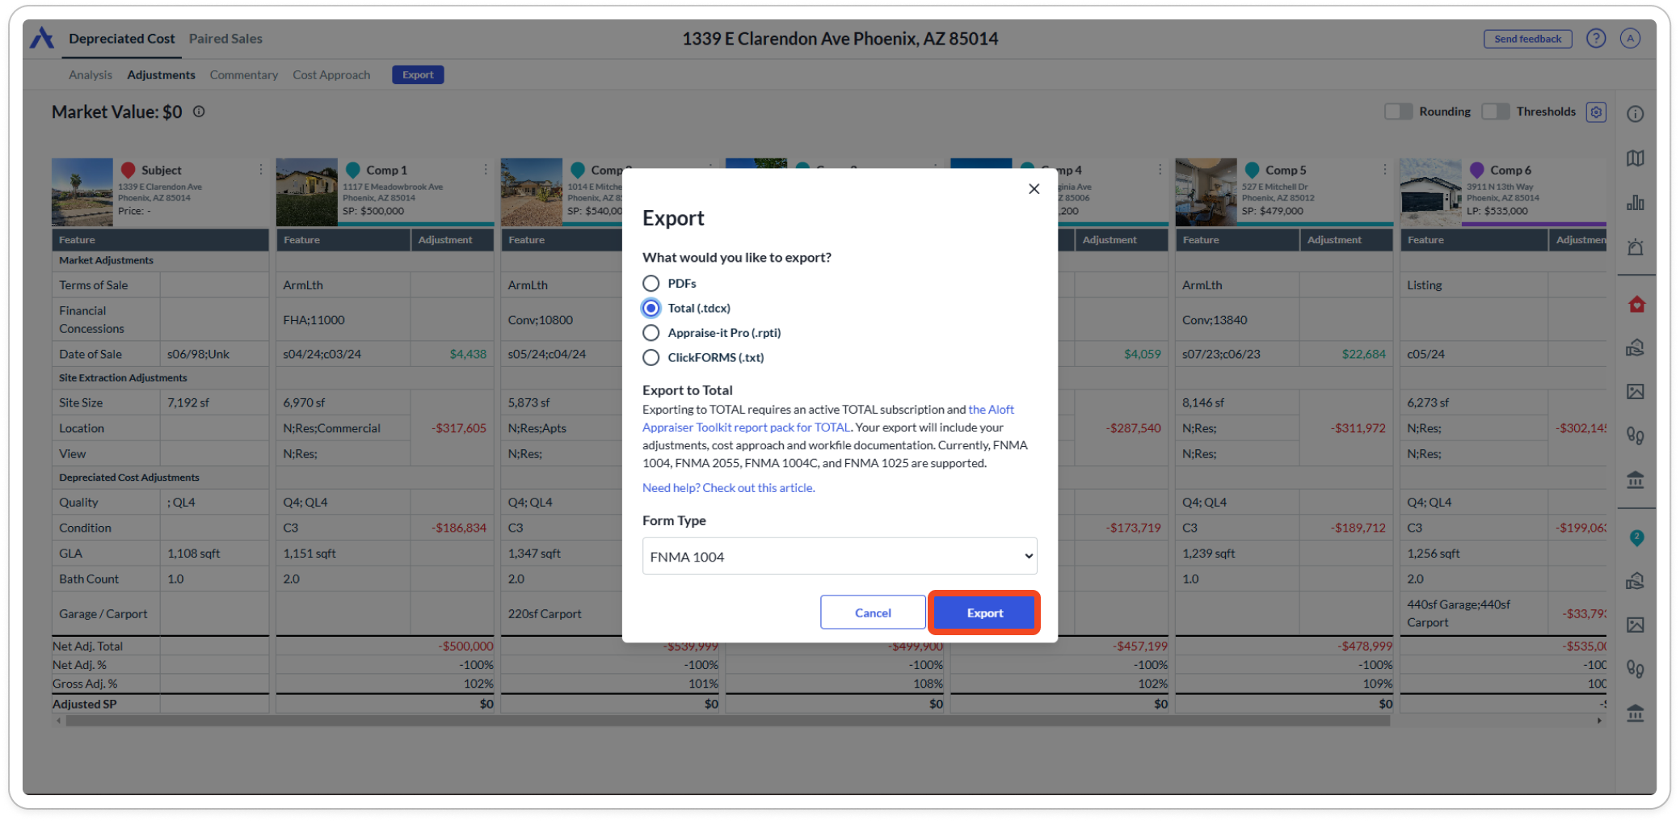The width and height of the screenshot is (1680, 821).
Task: Open the Comp 1 property photo thumbnail
Action: coord(307,192)
